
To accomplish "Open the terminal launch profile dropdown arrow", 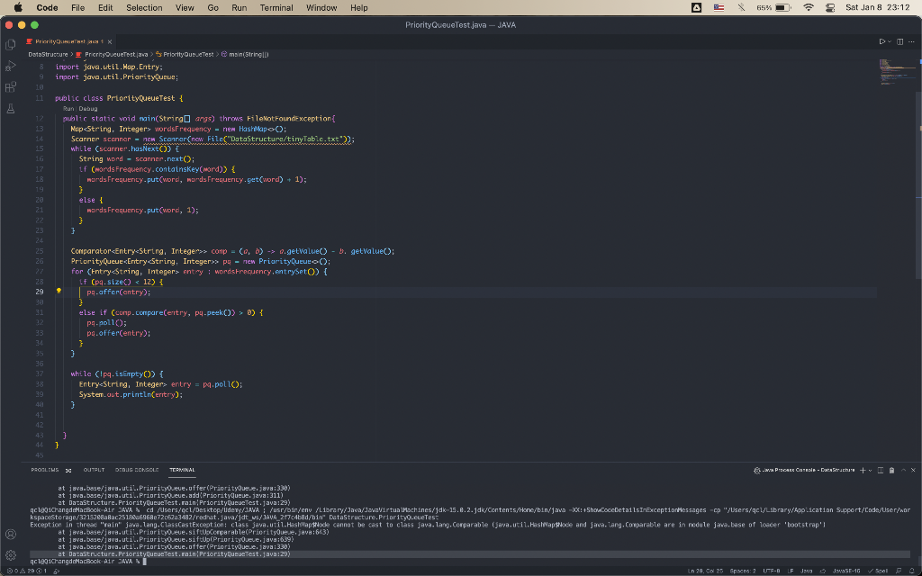I will pos(870,470).
